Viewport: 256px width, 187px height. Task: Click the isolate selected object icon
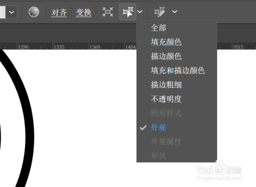tap(108, 12)
